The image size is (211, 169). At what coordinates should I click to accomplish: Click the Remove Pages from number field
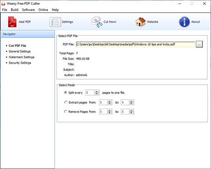pos(103,111)
